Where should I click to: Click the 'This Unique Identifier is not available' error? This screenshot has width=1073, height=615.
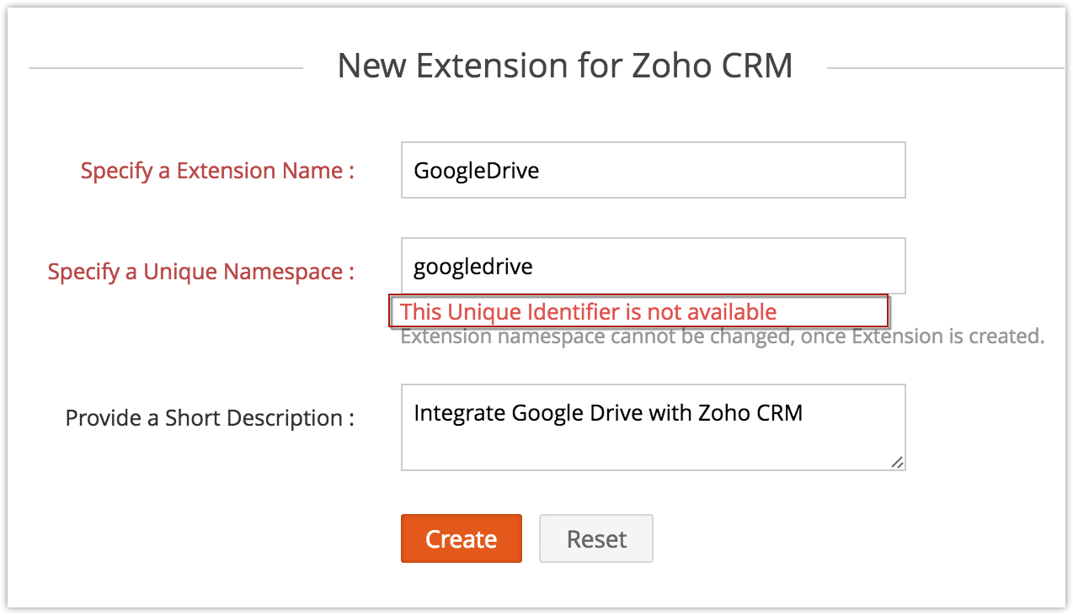click(588, 311)
